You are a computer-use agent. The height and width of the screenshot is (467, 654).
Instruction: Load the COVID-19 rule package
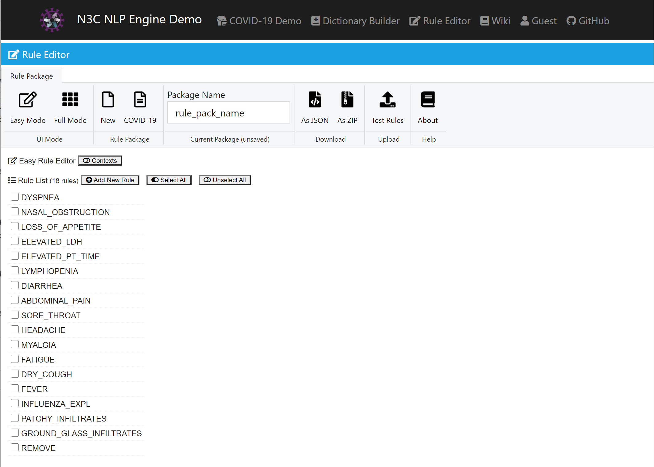click(140, 100)
